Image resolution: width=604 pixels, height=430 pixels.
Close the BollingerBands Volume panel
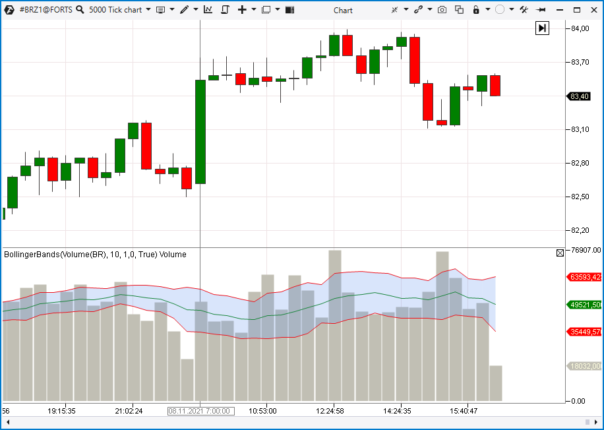pyautogui.click(x=560, y=253)
